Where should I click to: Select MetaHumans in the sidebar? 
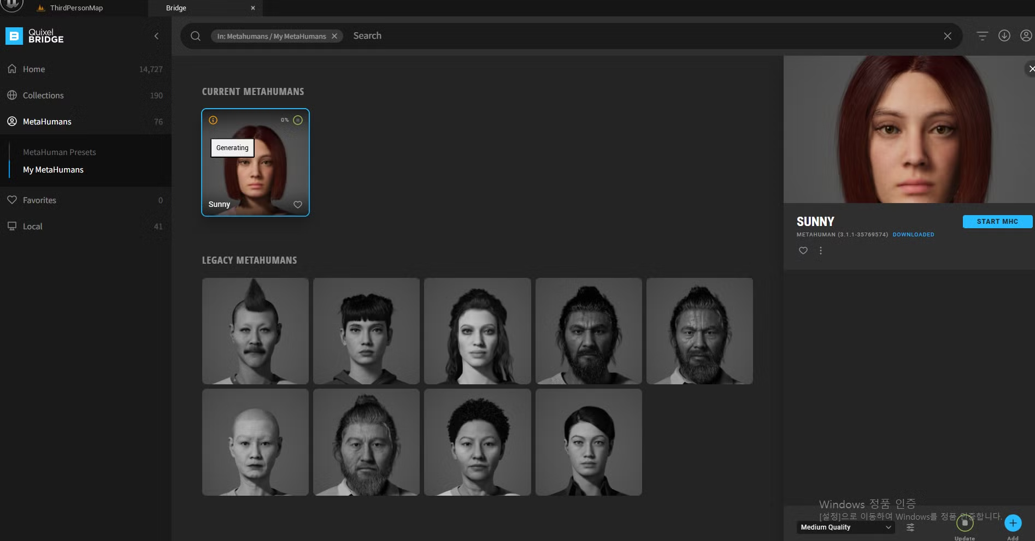point(86,122)
